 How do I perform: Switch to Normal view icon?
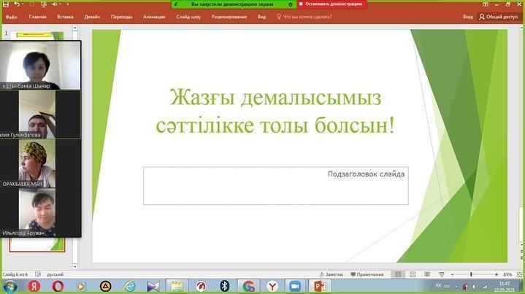(x=398, y=274)
